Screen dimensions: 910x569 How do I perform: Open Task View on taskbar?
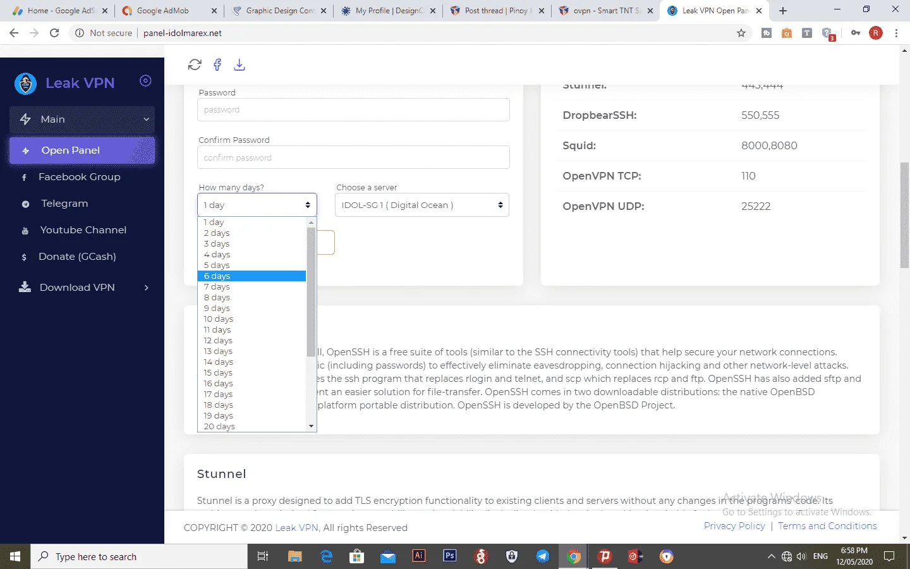point(263,556)
